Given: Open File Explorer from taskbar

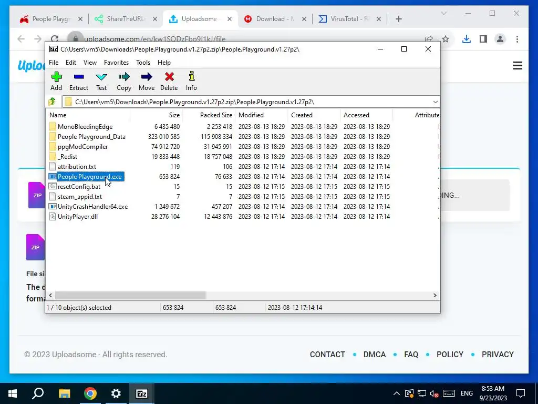Looking at the screenshot, I should click(x=64, y=393).
